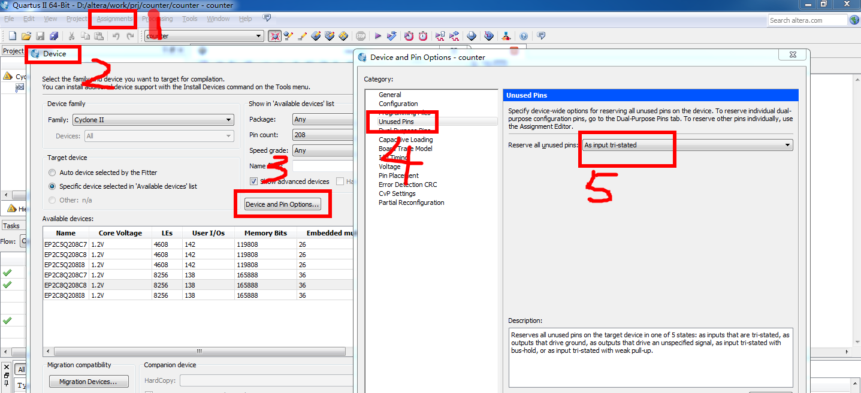Click the Name filter input field
This screenshot has width=861, height=393.
click(322, 166)
